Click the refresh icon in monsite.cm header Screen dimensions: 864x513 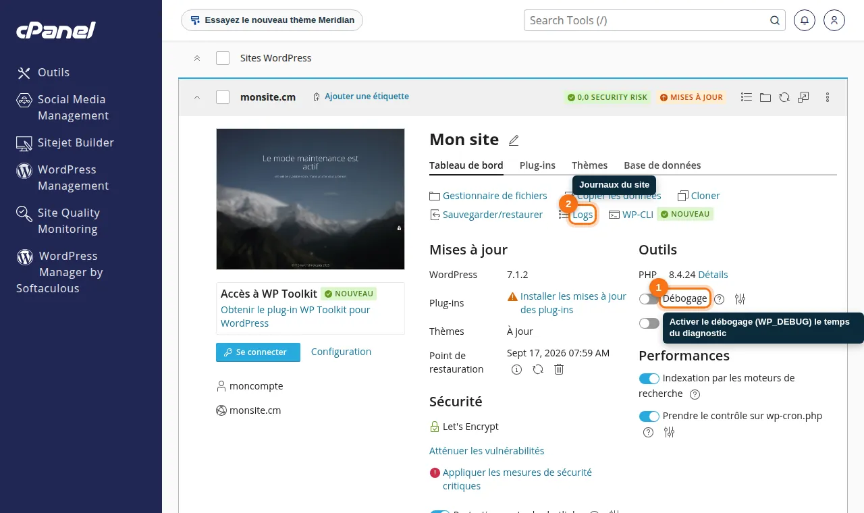[784, 97]
